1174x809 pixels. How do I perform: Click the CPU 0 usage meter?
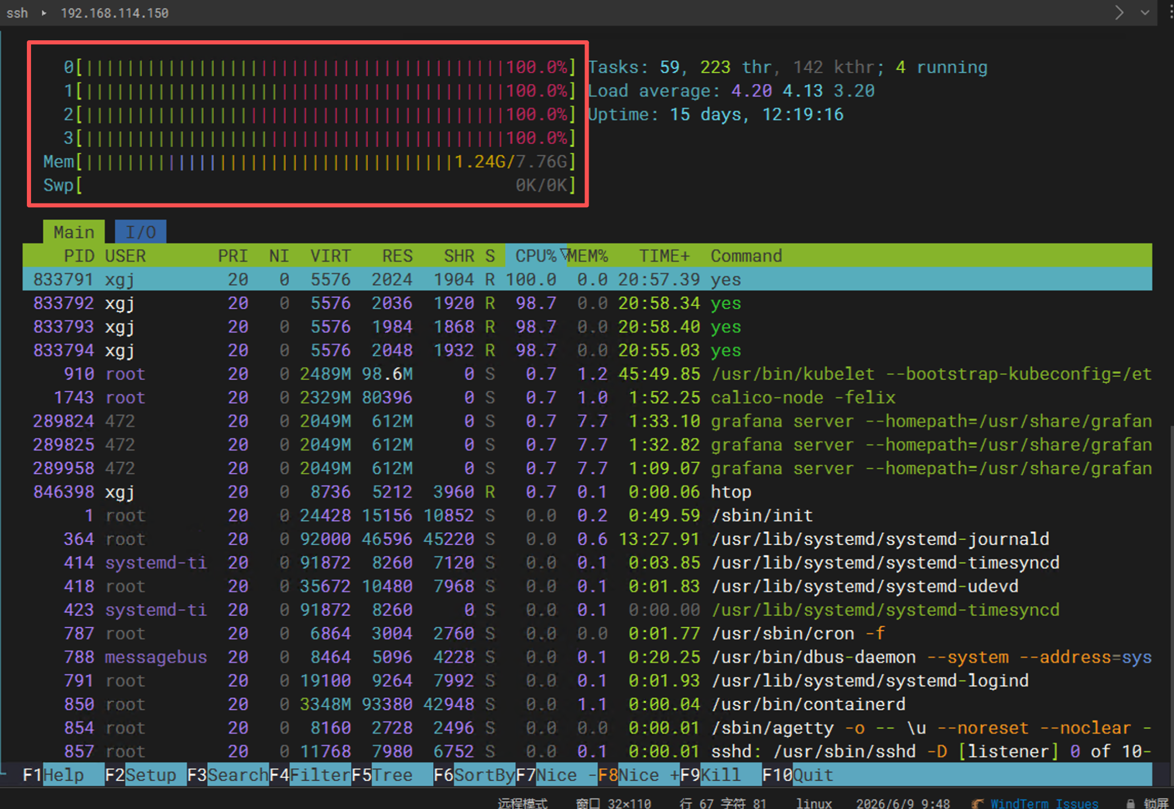click(320, 67)
